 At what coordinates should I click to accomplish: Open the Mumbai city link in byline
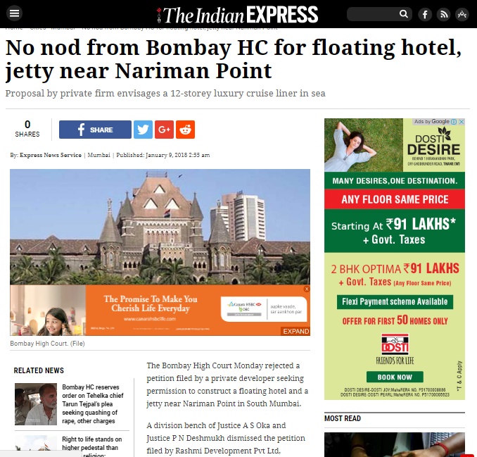point(99,155)
